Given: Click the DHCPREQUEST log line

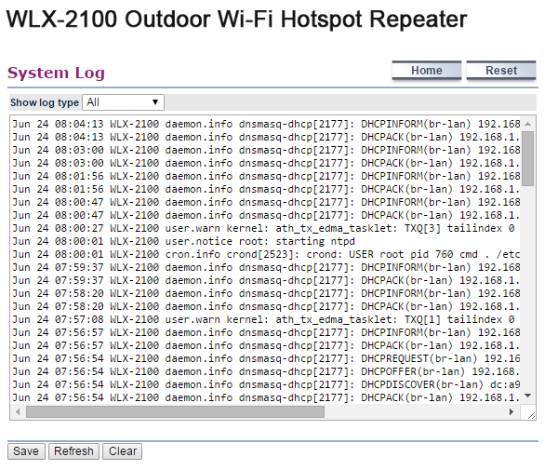Looking at the screenshot, I should [x=266, y=358].
